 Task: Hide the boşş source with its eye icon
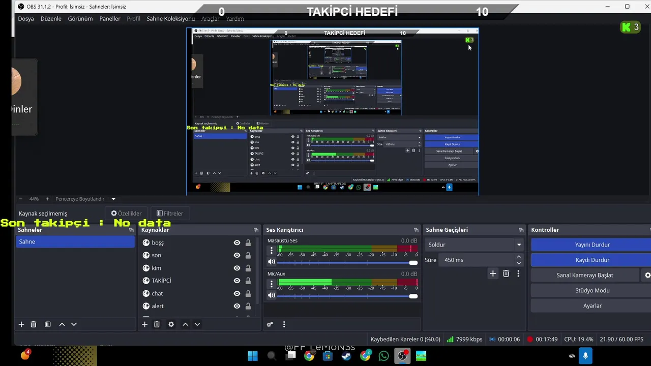tap(237, 242)
